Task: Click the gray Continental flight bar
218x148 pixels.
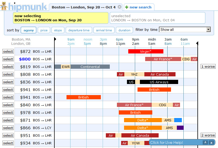Action: coord(90,67)
